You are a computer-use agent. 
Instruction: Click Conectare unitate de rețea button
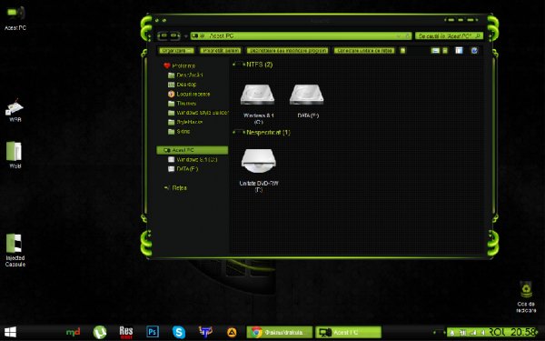point(364,51)
